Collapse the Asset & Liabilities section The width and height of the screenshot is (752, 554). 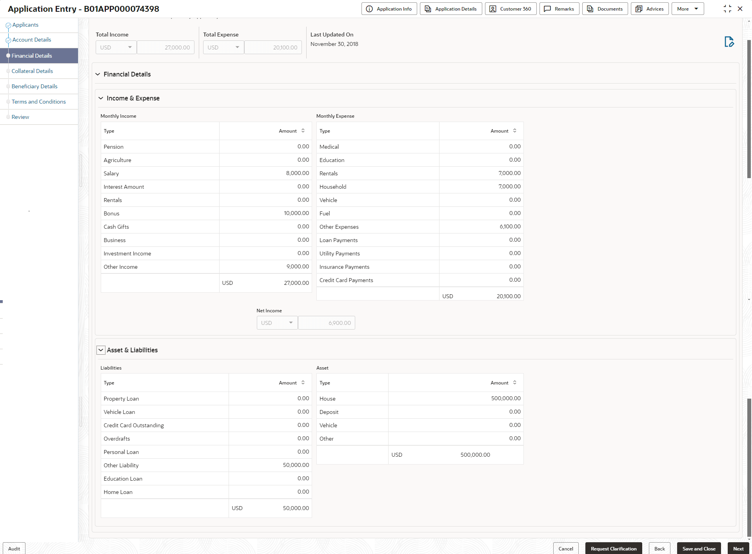pyautogui.click(x=101, y=350)
